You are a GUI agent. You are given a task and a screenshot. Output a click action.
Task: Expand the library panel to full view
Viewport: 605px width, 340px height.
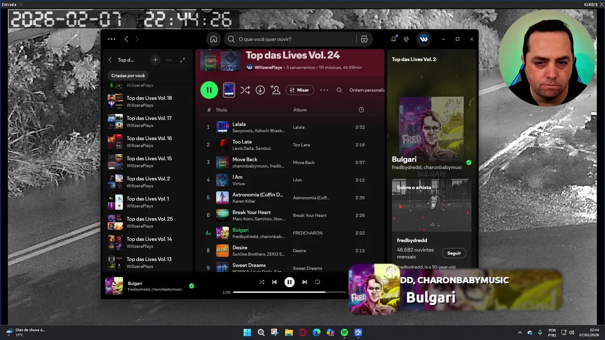point(182,60)
